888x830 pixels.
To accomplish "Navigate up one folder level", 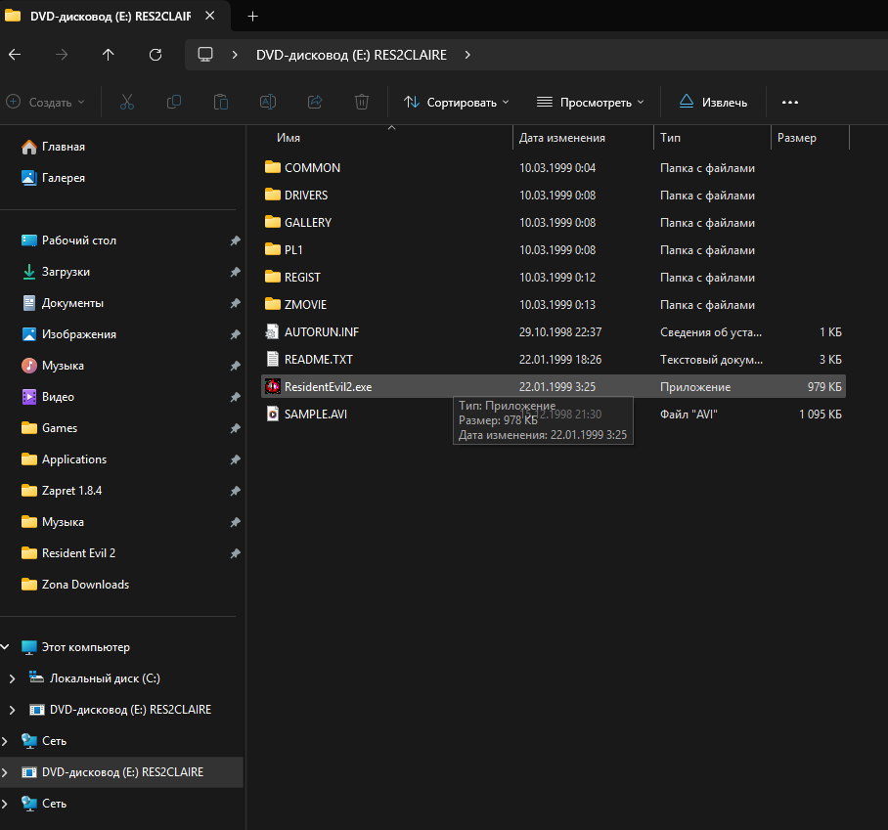I will point(109,55).
